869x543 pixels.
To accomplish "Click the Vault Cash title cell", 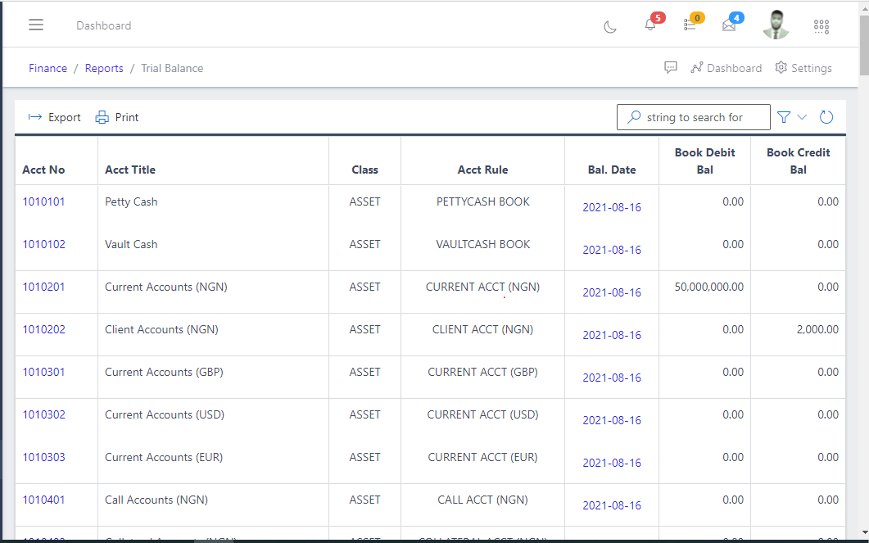I will tap(131, 244).
